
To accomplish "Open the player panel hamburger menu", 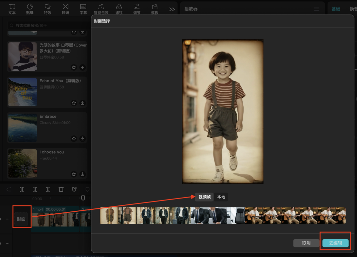I will [x=317, y=9].
